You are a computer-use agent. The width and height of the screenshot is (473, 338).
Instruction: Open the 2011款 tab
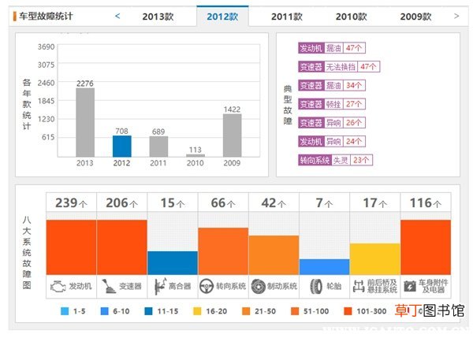click(x=287, y=17)
